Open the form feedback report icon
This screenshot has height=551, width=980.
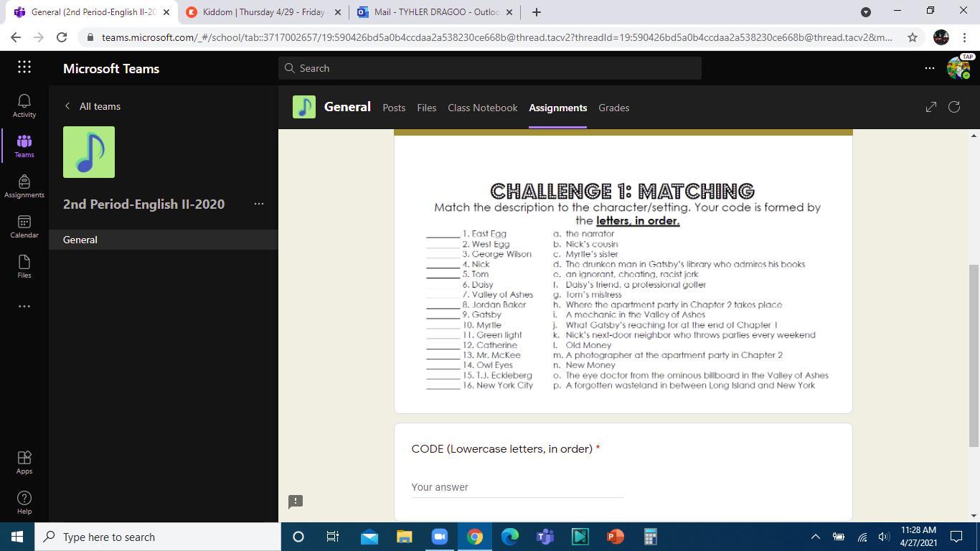tap(296, 501)
